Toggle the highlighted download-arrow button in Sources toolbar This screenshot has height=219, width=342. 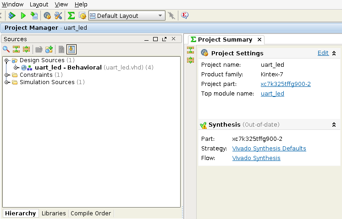(72, 49)
